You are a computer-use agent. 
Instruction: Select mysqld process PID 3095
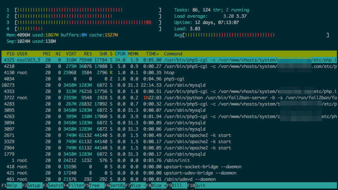169,110
